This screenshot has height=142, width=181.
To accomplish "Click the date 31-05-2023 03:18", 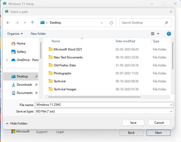I will [127, 65].
